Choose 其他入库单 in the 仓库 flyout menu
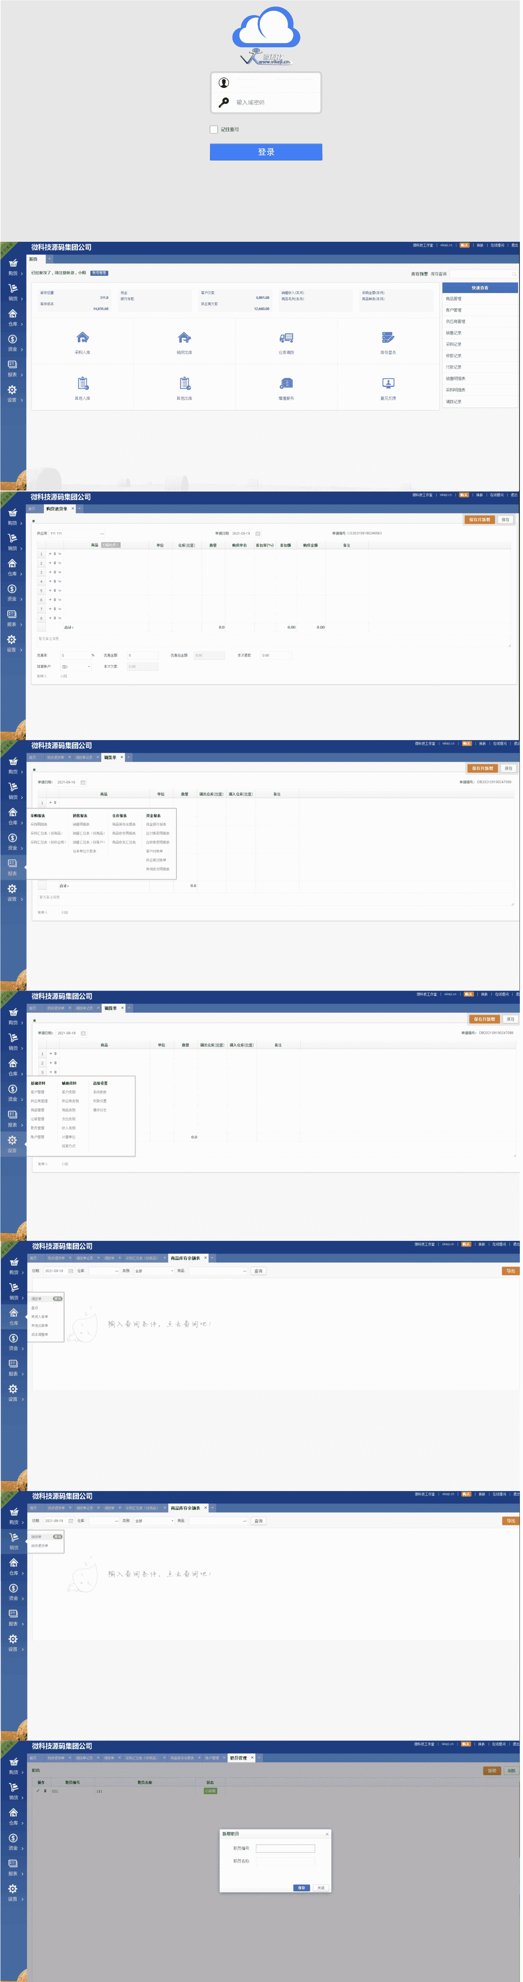 pos(39,1317)
